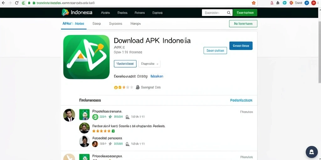Click the avatar beside Aroodiid peneooke
Screen dimensions: 321x160
pos(84,142)
